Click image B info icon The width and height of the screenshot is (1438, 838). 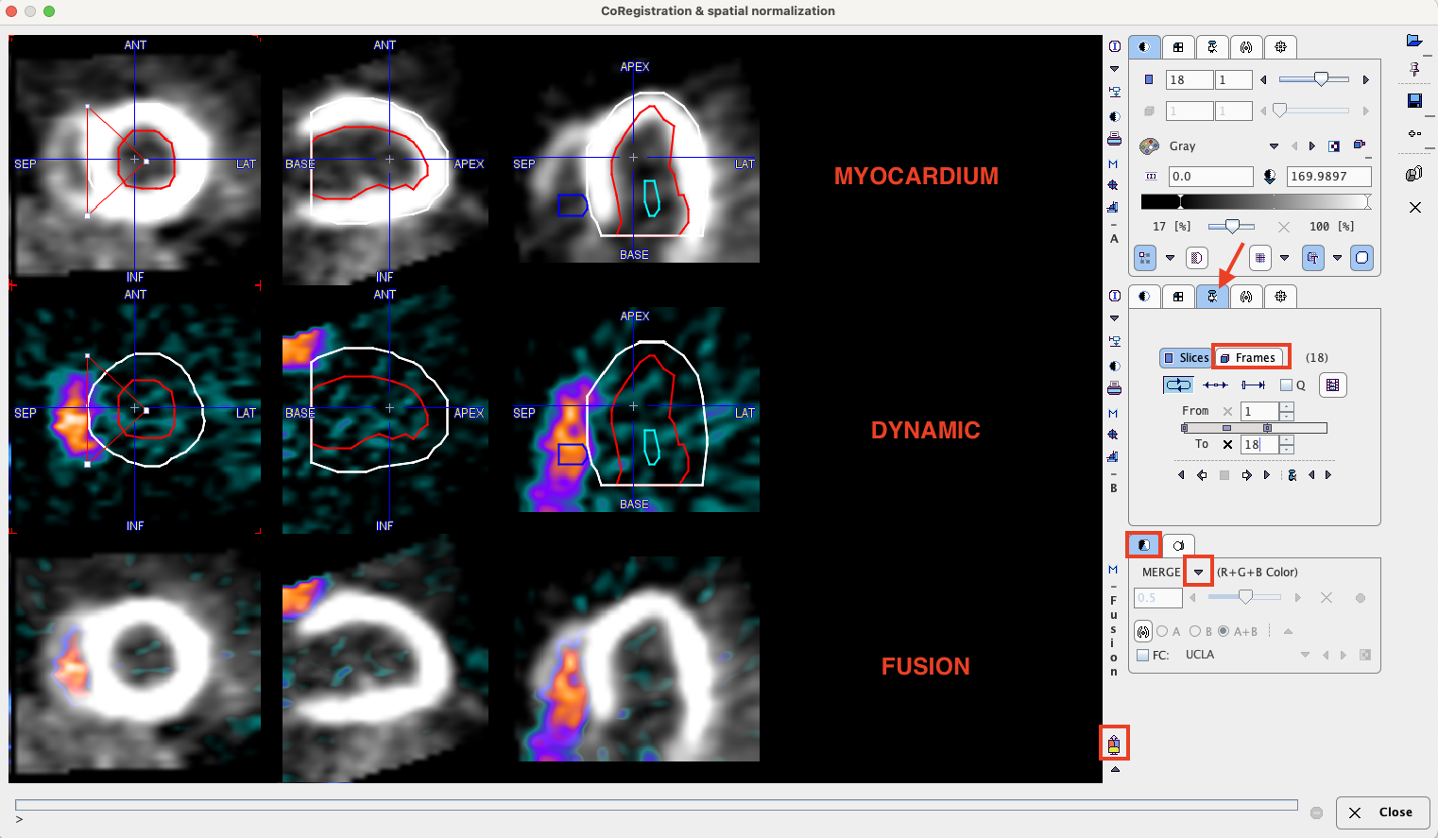[1115, 296]
